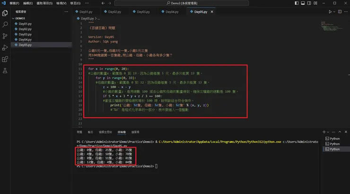The image size is (350, 194).
Task: Open the Run and Debug view
Action: click(5, 47)
